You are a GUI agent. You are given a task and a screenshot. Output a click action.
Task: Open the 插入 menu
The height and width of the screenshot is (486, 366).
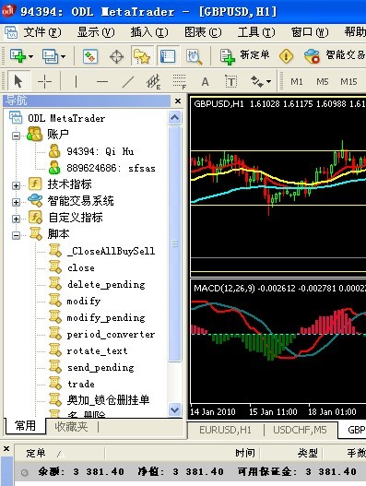pyautogui.click(x=148, y=32)
